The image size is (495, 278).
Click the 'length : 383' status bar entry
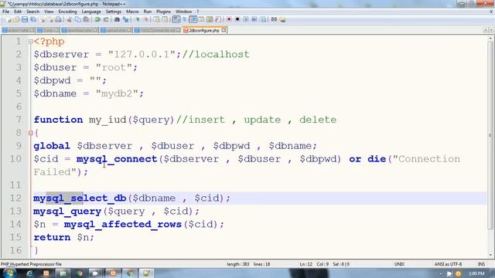click(237, 264)
